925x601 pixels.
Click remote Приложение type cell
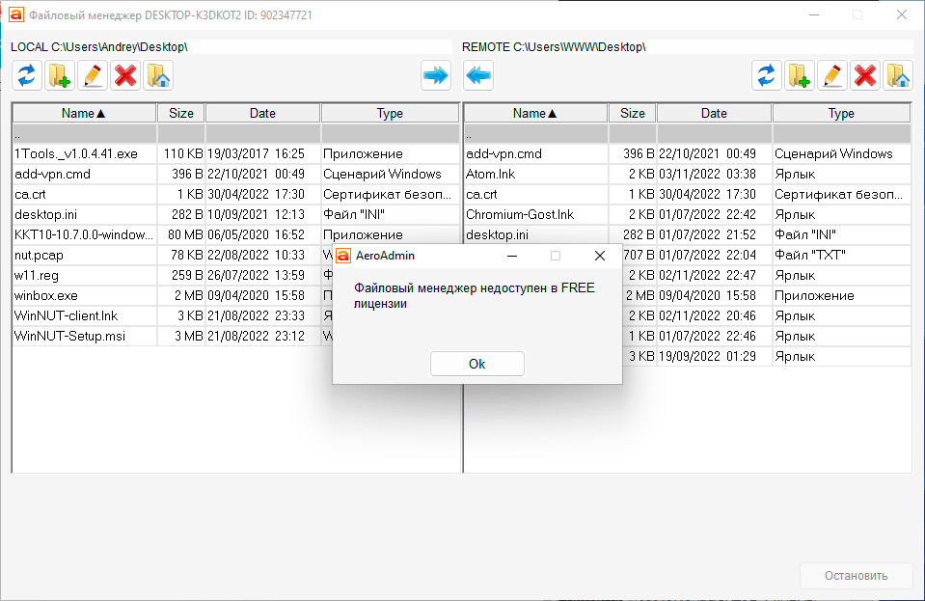tap(841, 295)
